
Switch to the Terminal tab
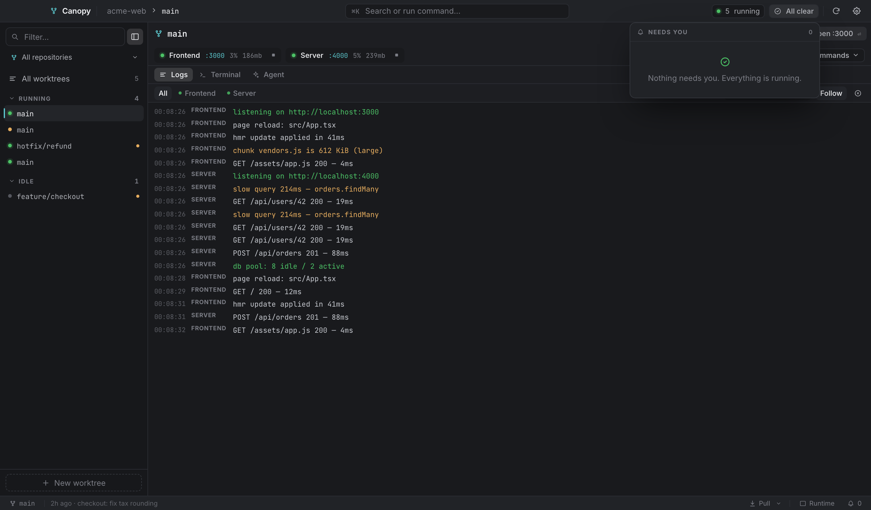220,75
